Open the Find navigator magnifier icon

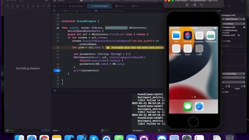(x=23, y=6)
